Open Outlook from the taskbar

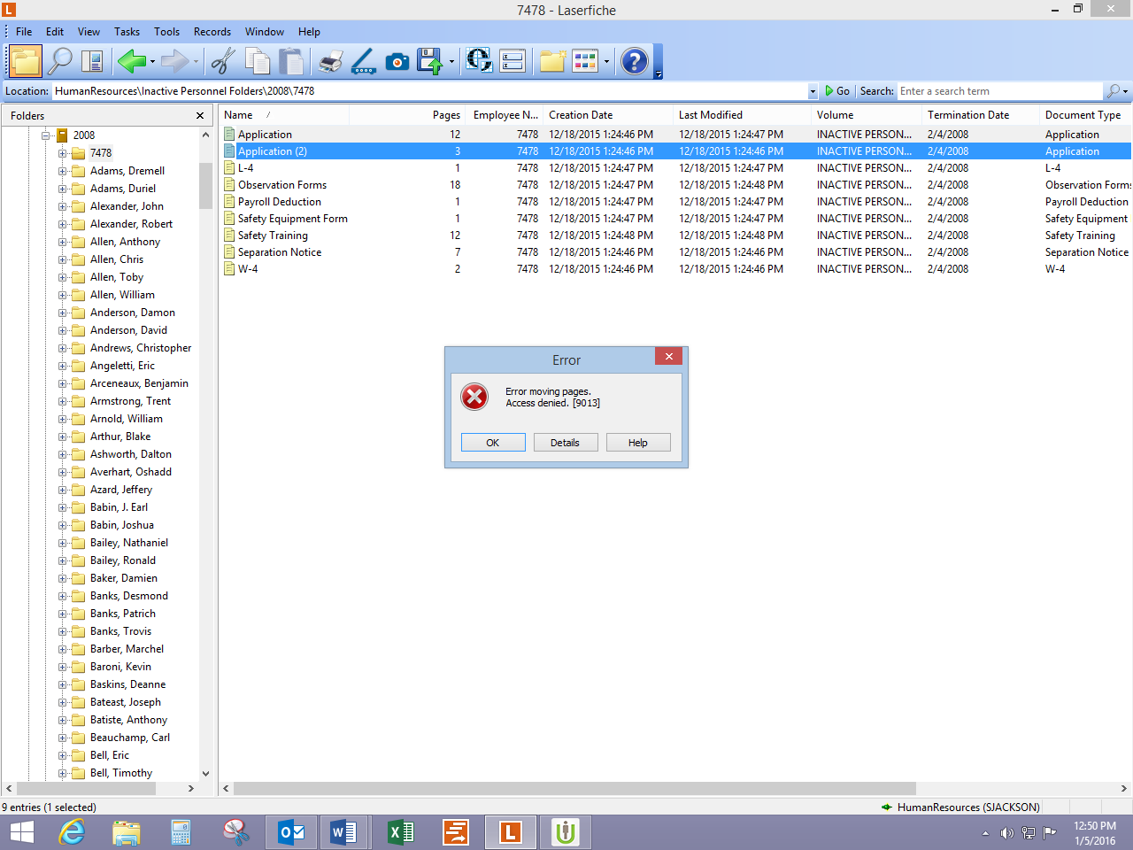pos(291,832)
